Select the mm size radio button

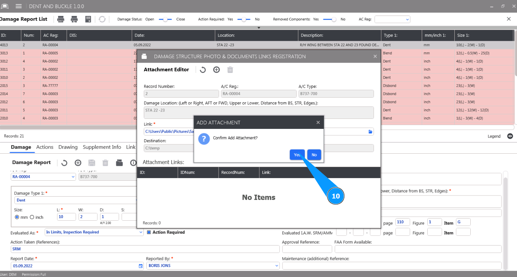(17, 217)
